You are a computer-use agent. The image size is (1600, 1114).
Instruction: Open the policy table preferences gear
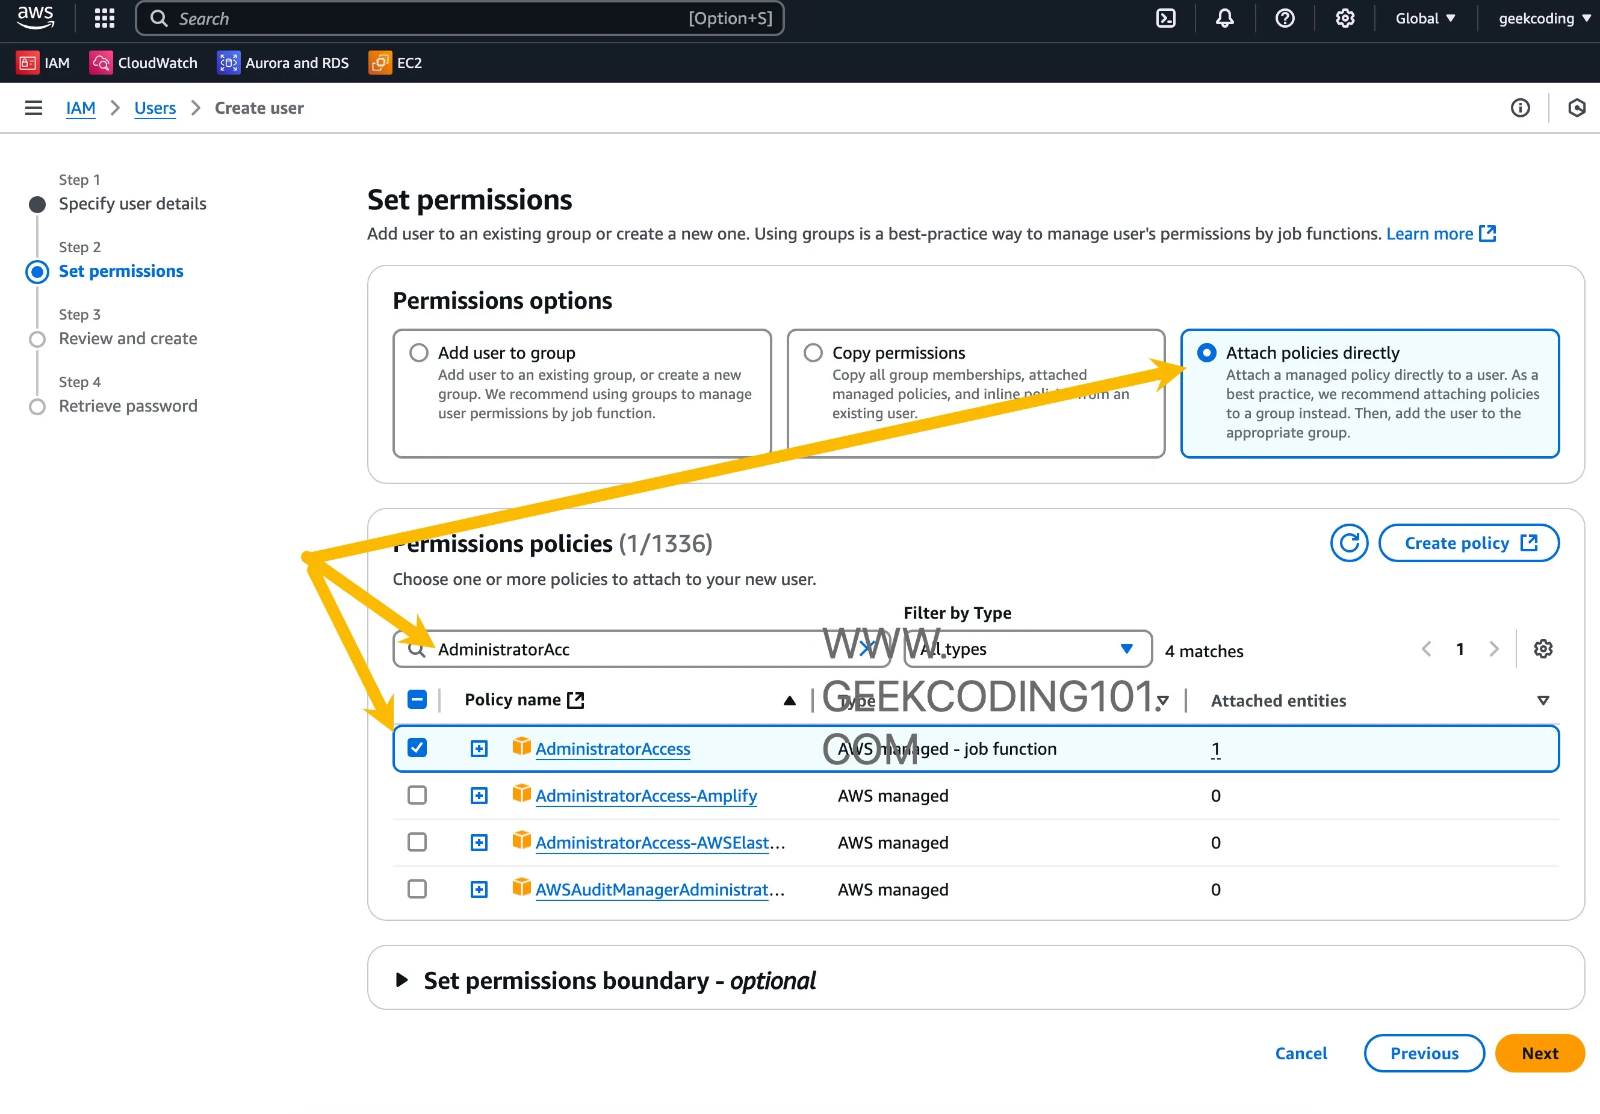tap(1543, 649)
